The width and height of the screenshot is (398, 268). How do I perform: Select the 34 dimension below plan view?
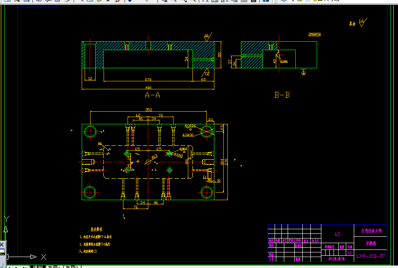142,202
